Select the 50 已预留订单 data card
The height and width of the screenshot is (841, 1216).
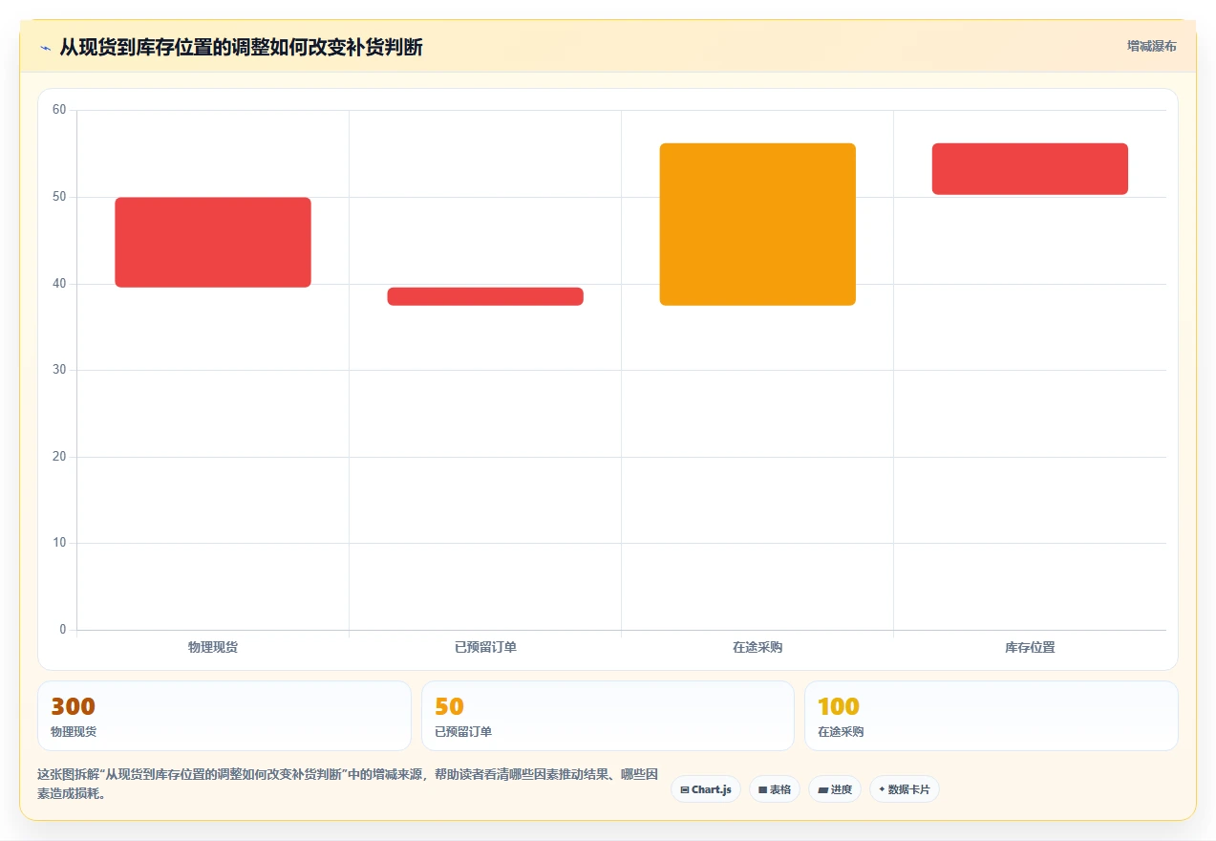point(608,716)
